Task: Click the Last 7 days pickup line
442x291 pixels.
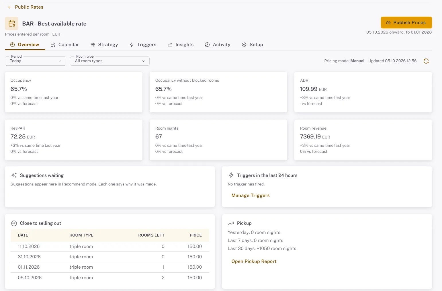Action: coord(255,241)
